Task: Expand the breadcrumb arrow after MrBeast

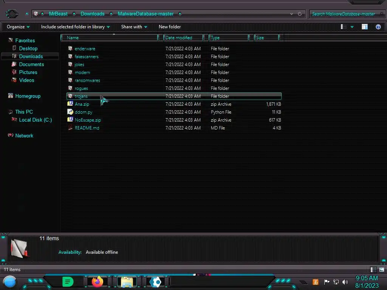Action: pos(74,14)
